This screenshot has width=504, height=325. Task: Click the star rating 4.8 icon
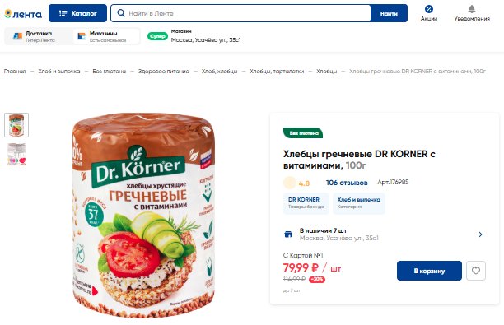[x=290, y=183]
